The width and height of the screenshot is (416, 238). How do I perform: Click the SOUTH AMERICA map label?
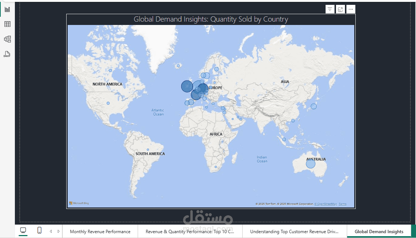150,153
